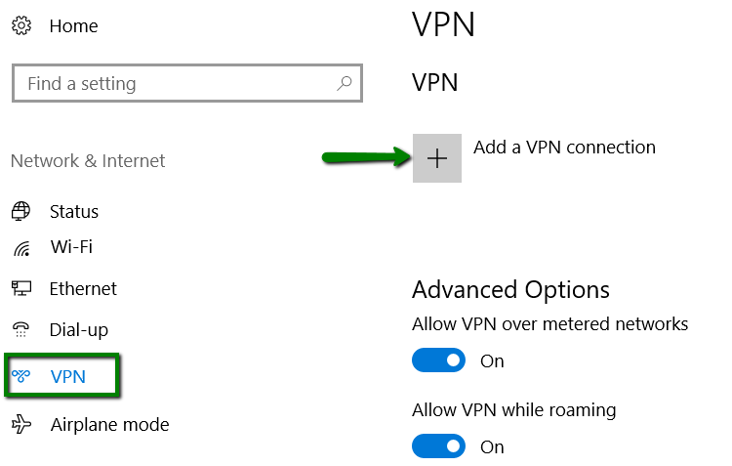Focus the Find a setting search box
Screen dimensions: 732x466
(176, 84)
